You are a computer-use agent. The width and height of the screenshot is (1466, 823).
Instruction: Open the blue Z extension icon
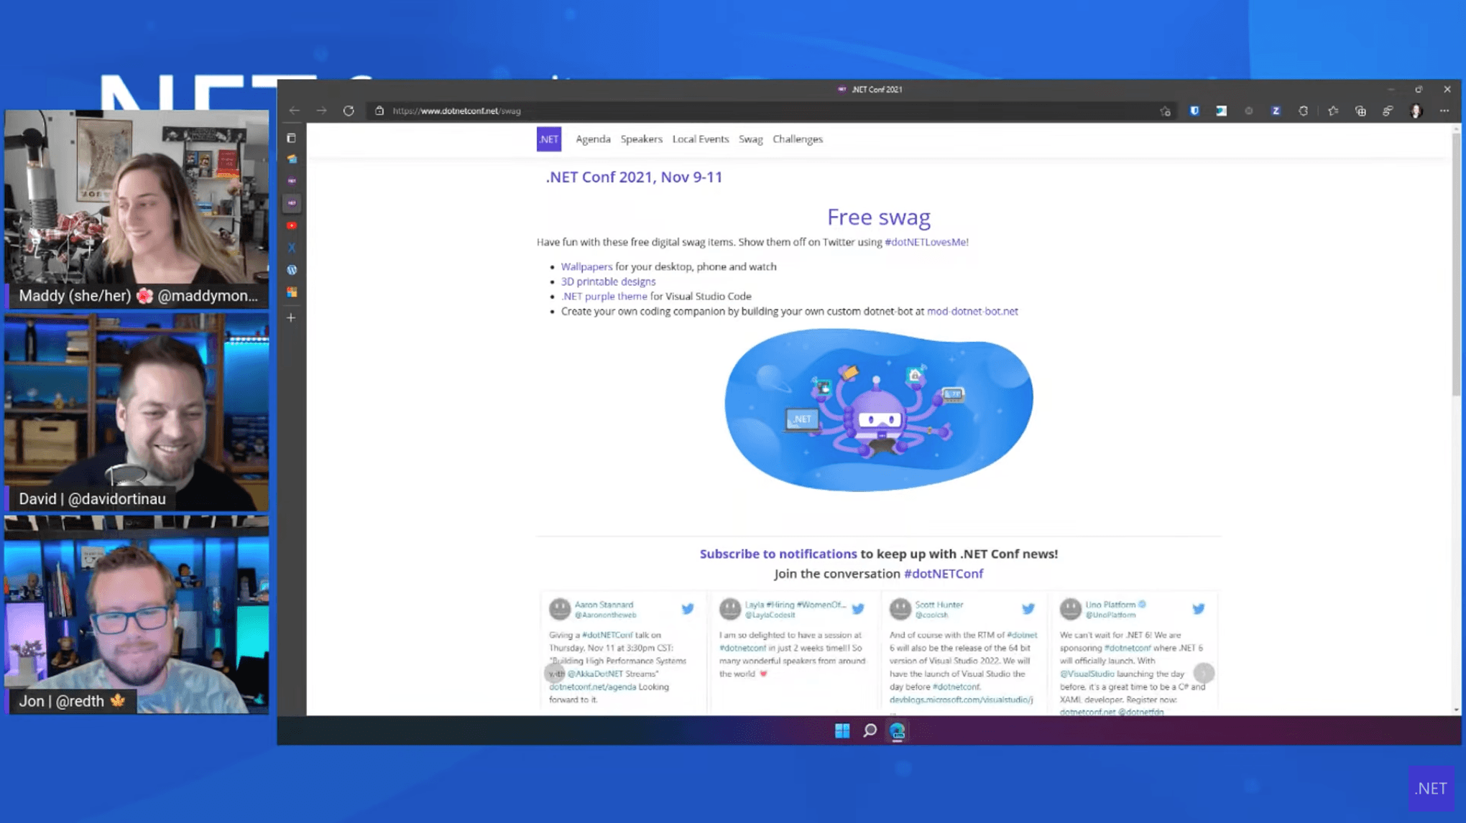(1276, 111)
